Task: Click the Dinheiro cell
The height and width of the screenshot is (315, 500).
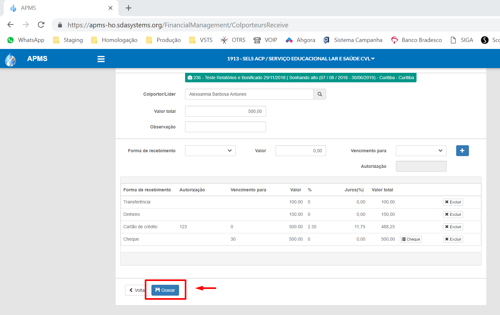Action: [x=131, y=214]
